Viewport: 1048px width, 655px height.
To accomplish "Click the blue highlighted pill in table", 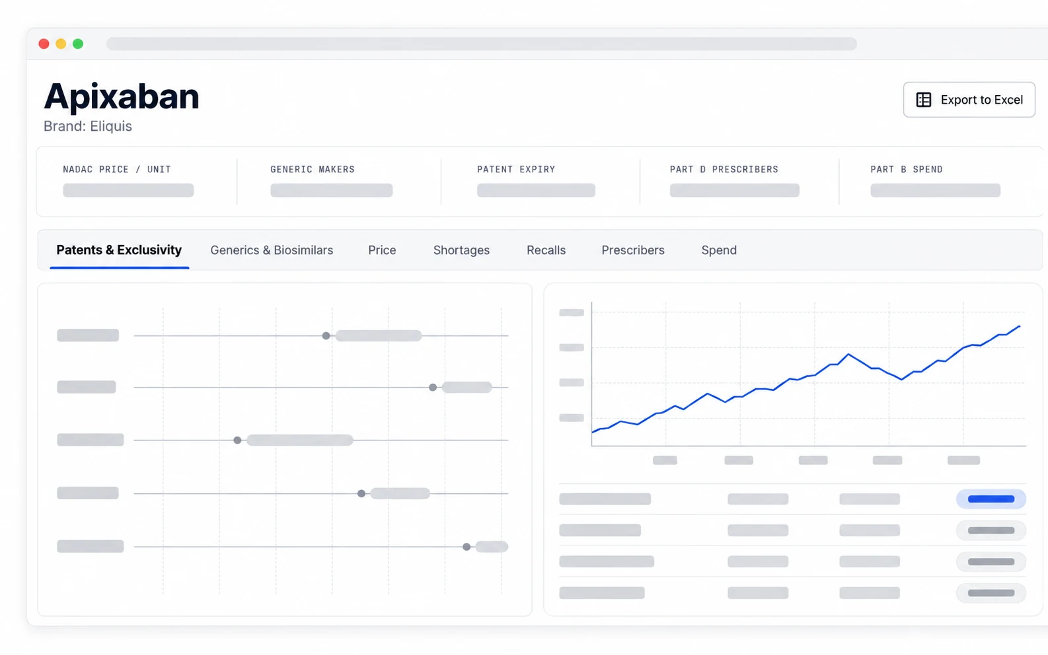I will pyautogui.click(x=991, y=499).
